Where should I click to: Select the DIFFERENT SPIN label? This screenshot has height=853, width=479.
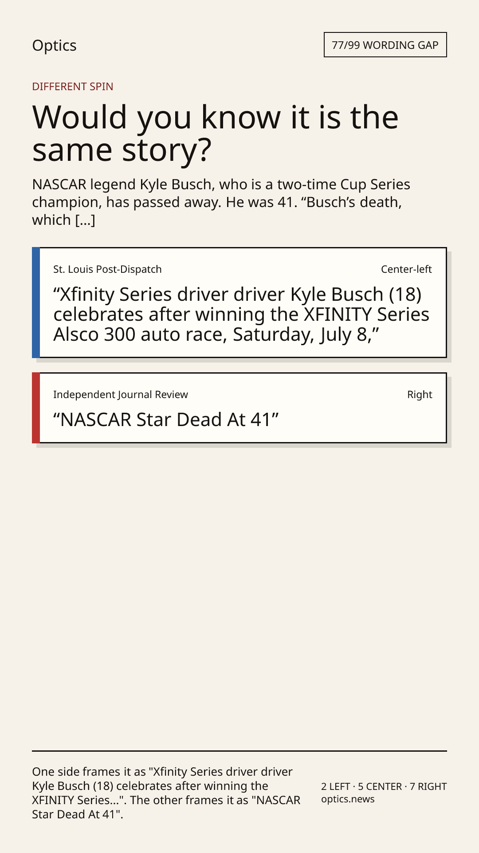point(73,86)
